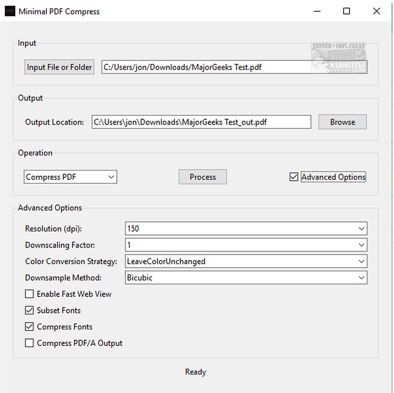394x393 pixels.
Task: Click the Process button
Action: tap(202, 177)
